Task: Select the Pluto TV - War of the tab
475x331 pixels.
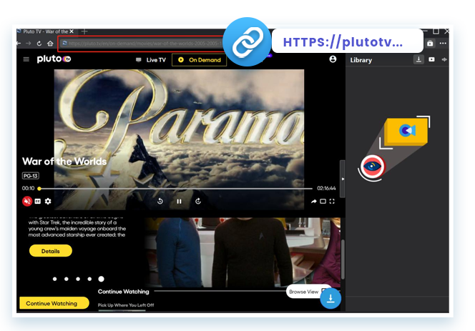Action: coord(46,31)
